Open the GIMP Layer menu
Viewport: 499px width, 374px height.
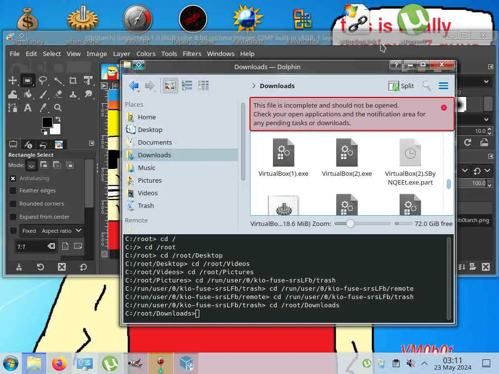coord(121,54)
